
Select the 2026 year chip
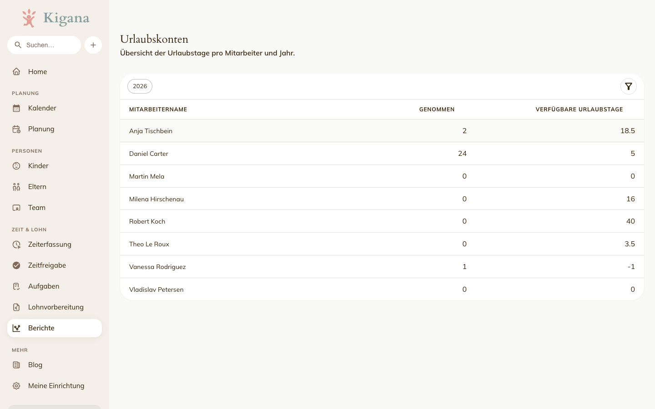[x=140, y=86]
